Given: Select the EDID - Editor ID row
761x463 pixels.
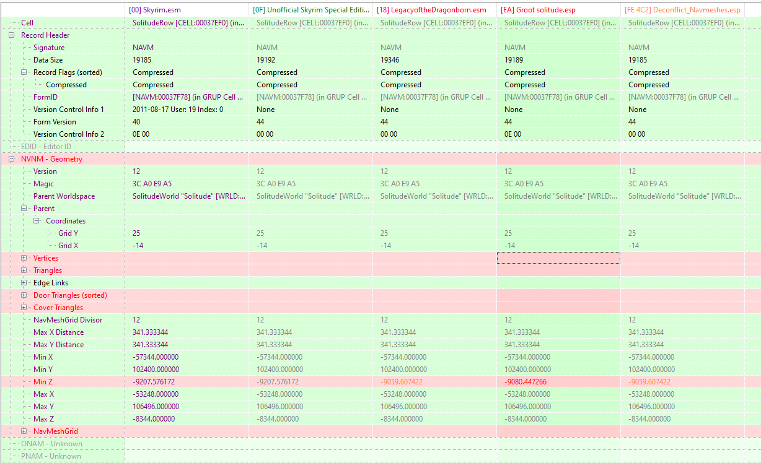Looking at the screenshot, I should (46, 147).
